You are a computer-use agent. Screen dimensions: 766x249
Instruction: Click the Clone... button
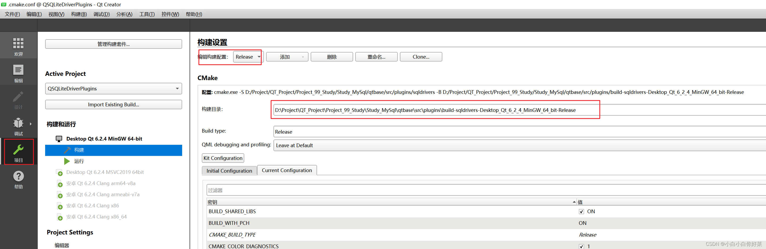click(x=421, y=57)
